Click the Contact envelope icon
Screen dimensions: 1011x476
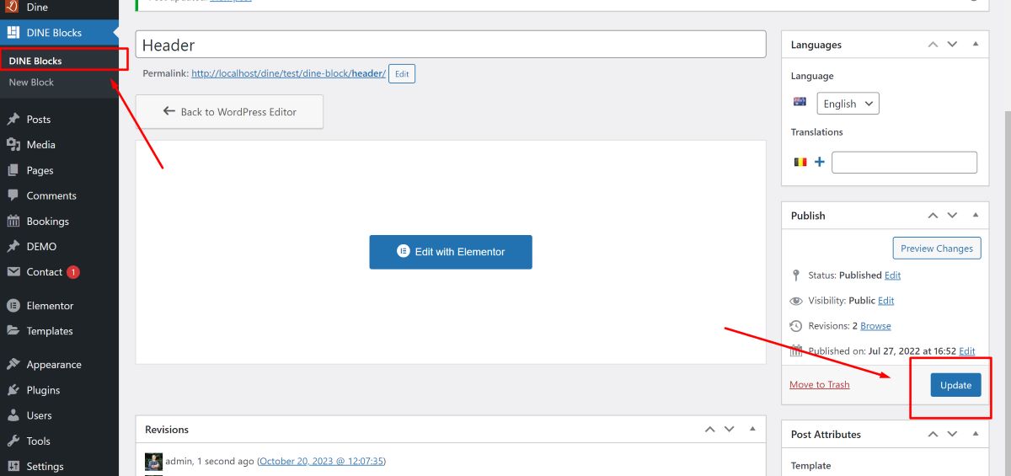(13, 272)
